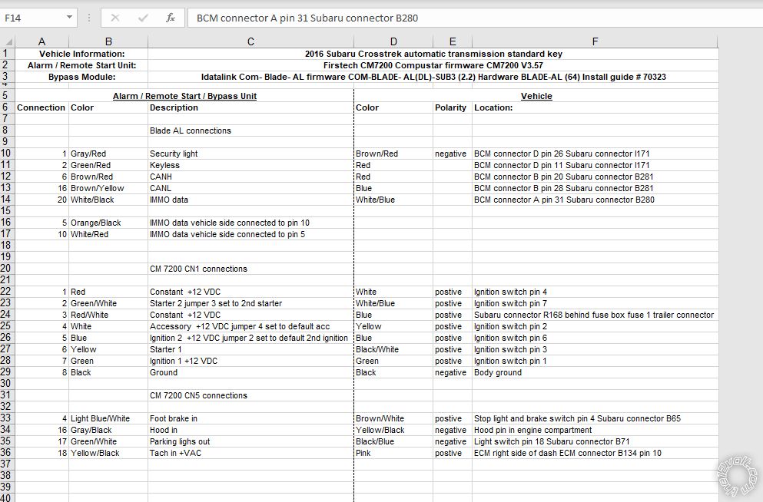Click the 'Description' header cell

click(250, 108)
